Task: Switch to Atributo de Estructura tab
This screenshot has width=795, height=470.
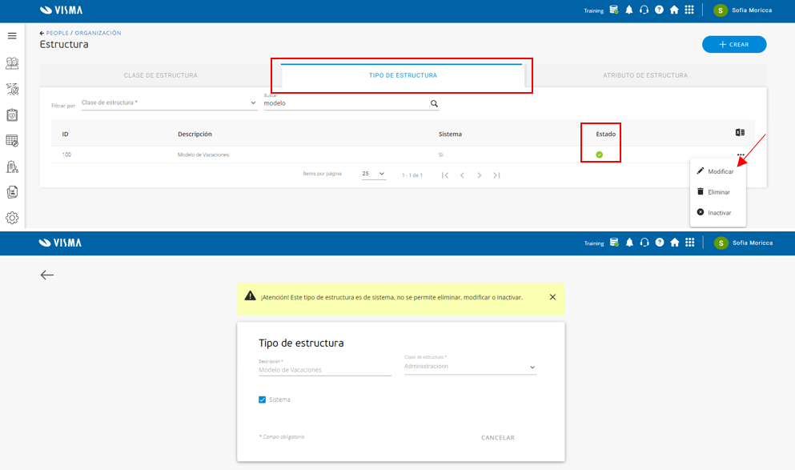Action: pyautogui.click(x=645, y=75)
